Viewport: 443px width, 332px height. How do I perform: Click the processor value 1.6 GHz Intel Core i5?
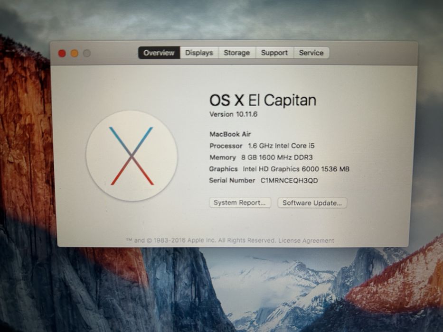[282, 146]
